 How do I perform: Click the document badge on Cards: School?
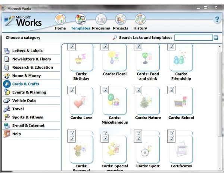[171, 90]
